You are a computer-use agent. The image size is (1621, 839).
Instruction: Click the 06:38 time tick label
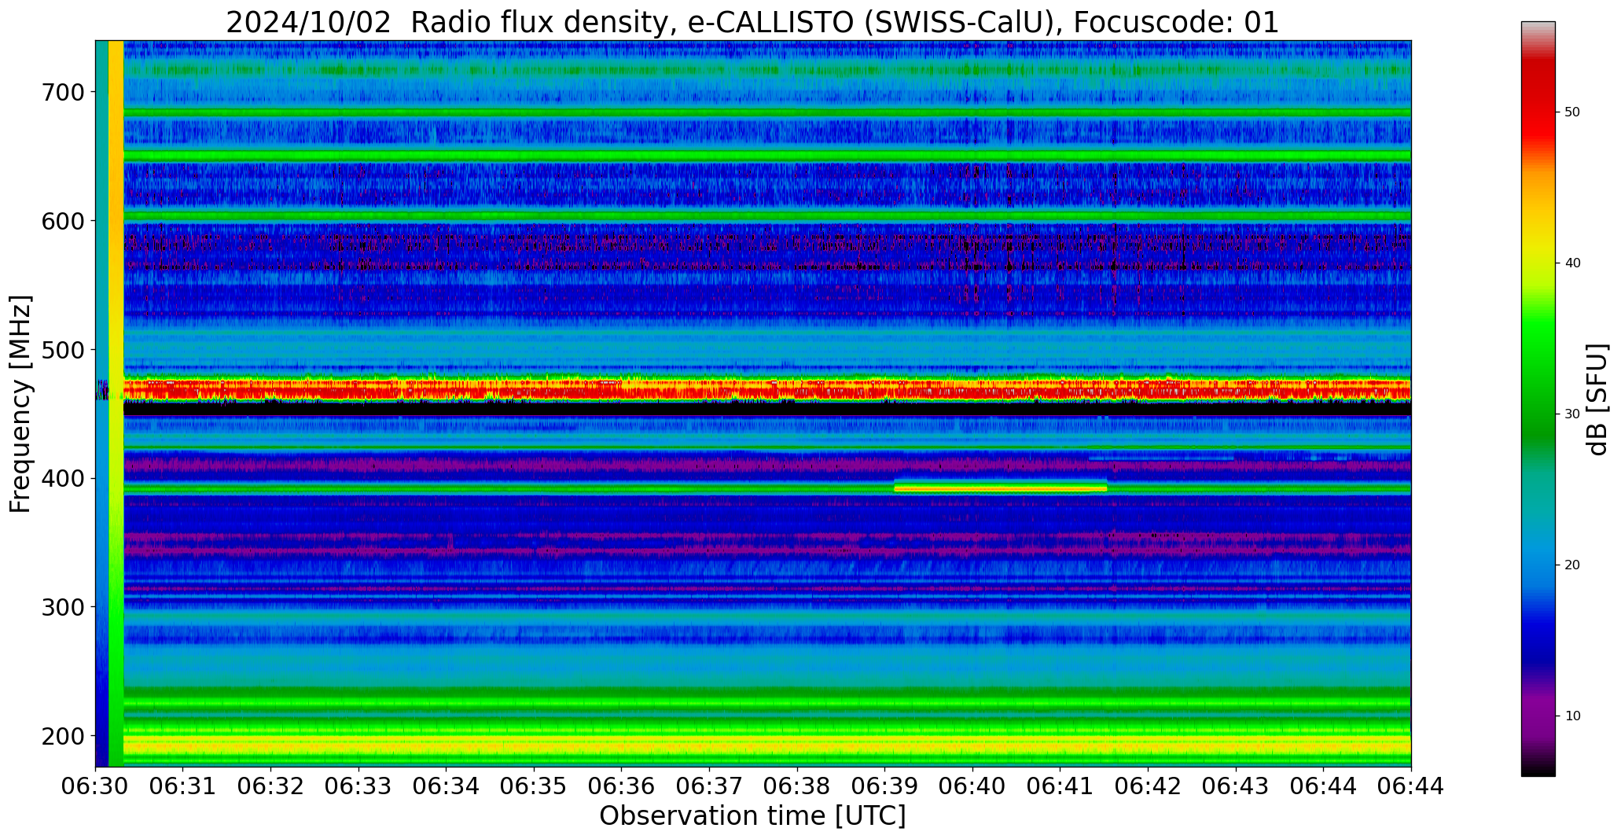click(x=797, y=786)
